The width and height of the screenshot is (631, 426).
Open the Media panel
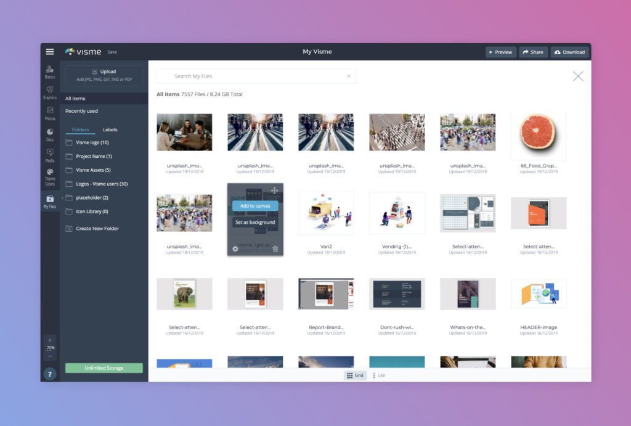click(50, 154)
